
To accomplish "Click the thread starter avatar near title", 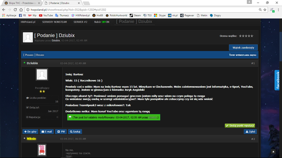I will click(28, 37).
